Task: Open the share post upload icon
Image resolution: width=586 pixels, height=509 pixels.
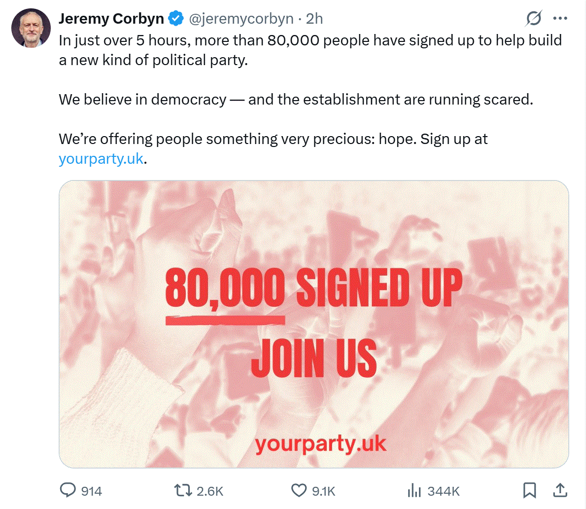Action: click(560, 490)
